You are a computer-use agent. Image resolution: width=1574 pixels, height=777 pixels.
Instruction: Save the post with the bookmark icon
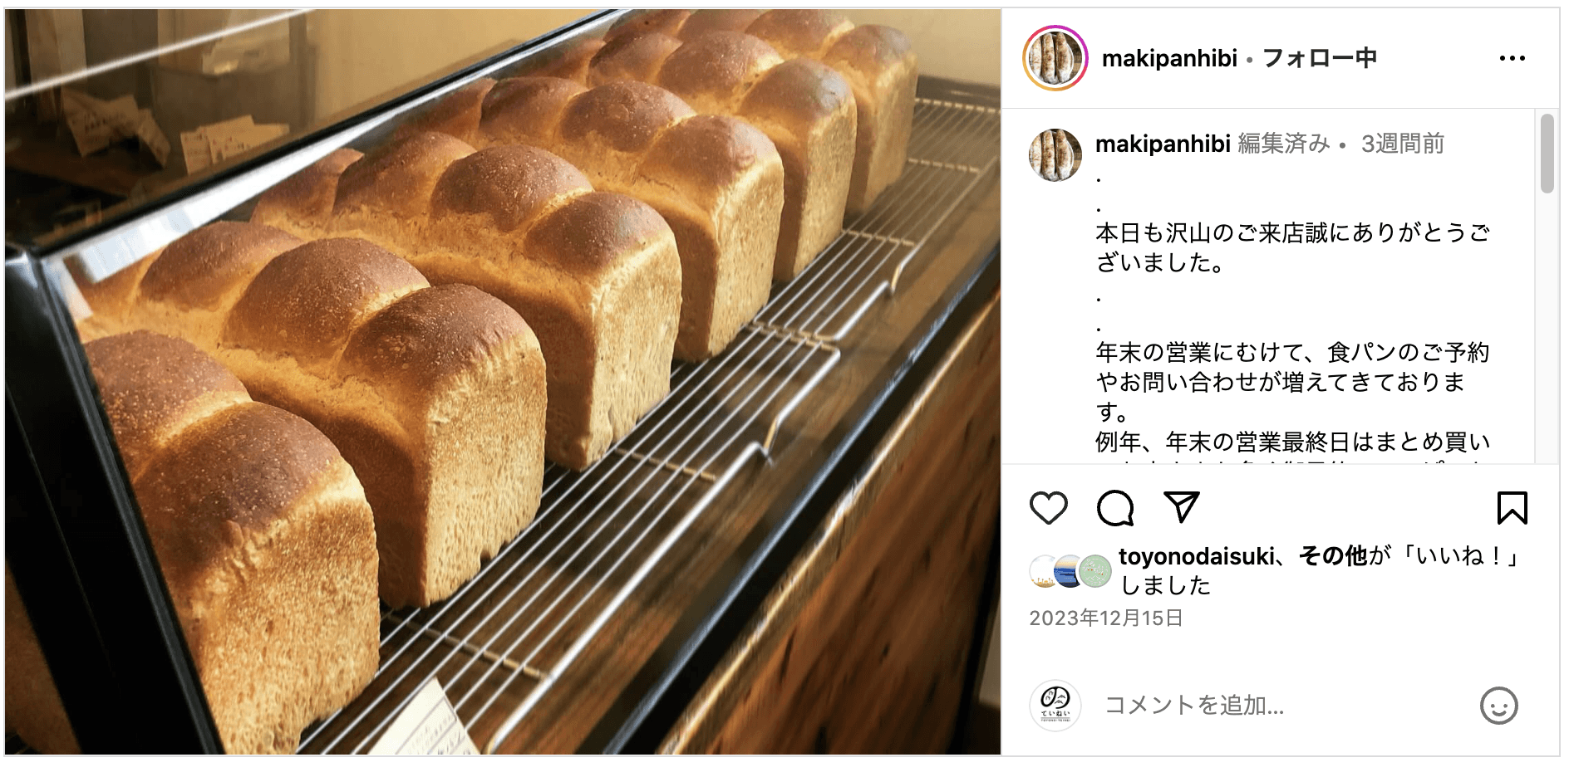(1512, 508)
